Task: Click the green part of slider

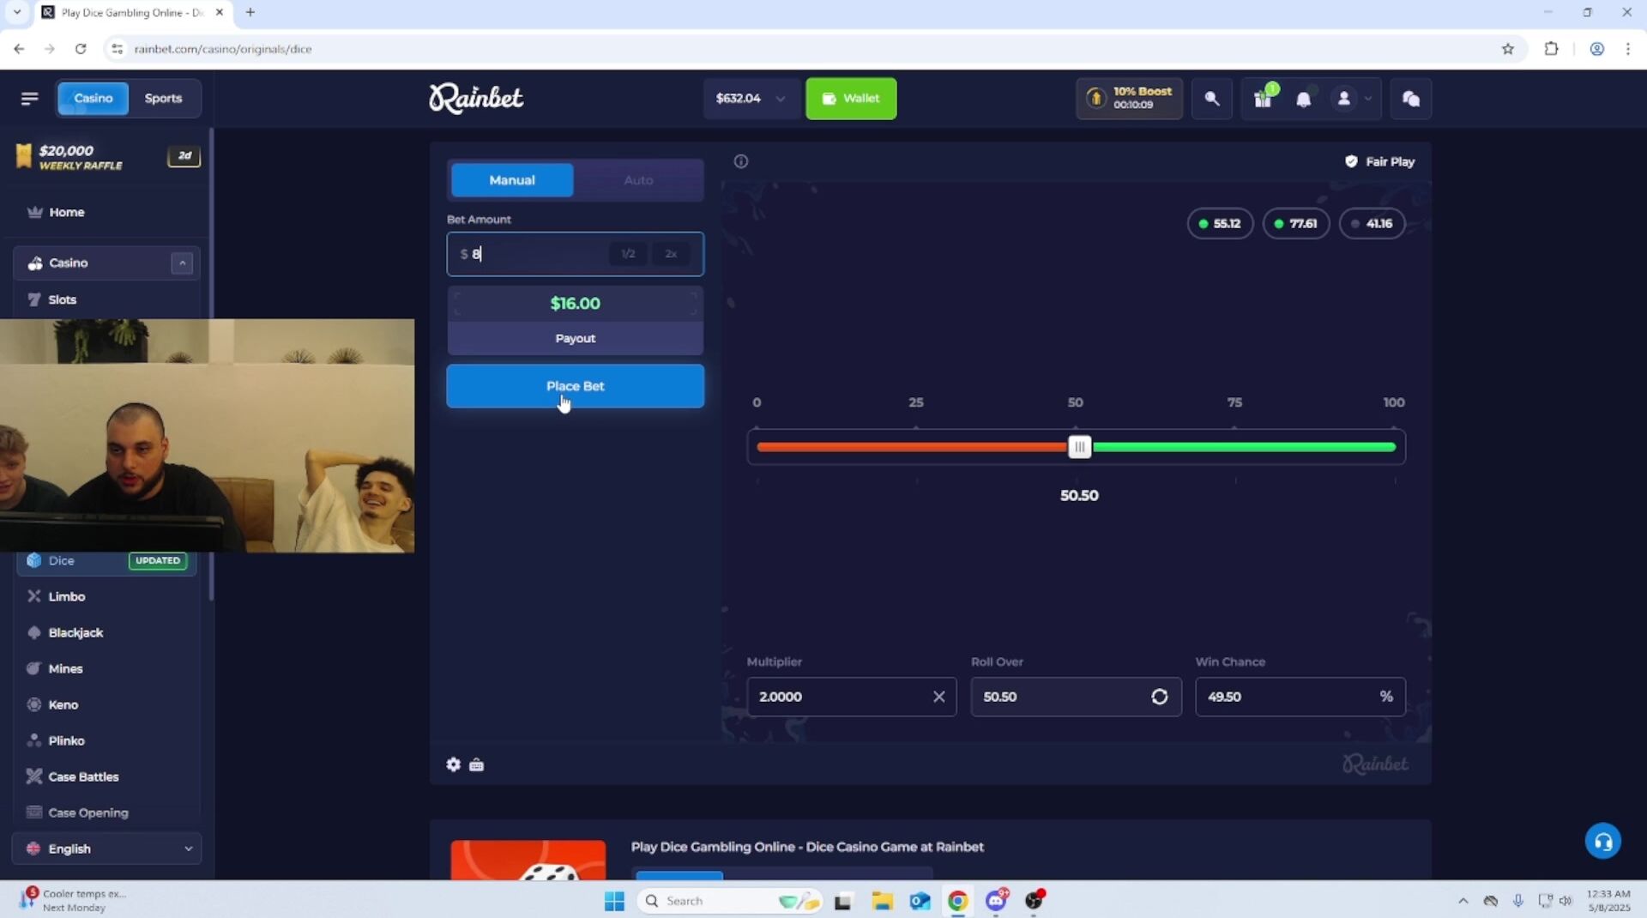Action: (x=1244, y=447)
